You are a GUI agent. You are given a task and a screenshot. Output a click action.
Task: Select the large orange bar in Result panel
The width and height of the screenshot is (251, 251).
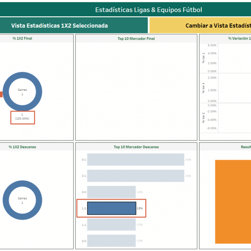[233, 201]
